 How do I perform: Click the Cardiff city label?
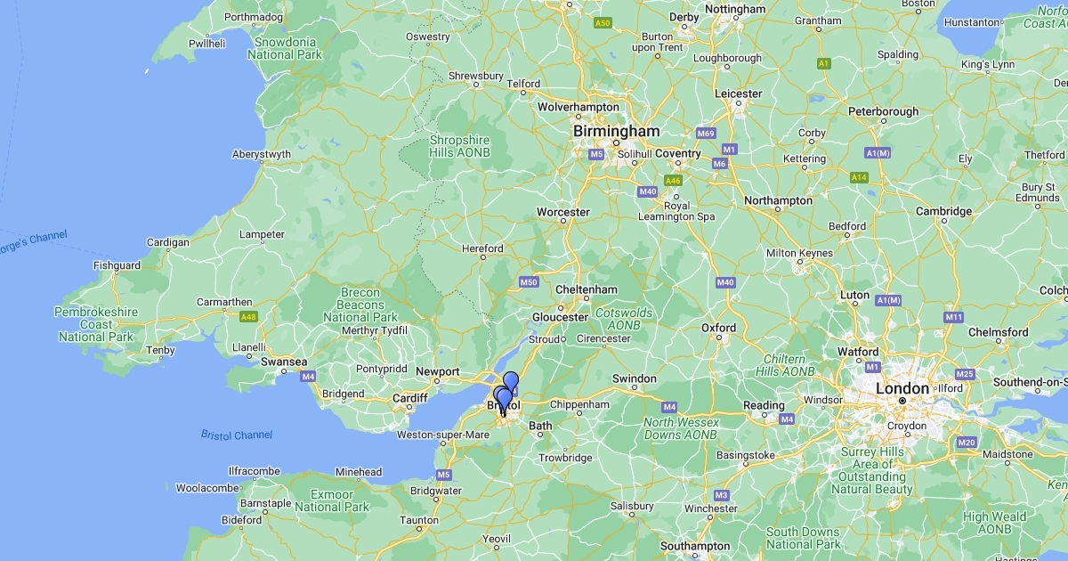tap(410, 398)
